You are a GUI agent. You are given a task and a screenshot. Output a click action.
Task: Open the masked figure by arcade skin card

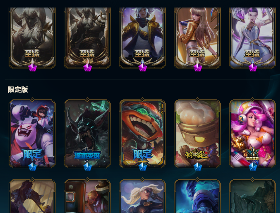click(x=87, y=196)
